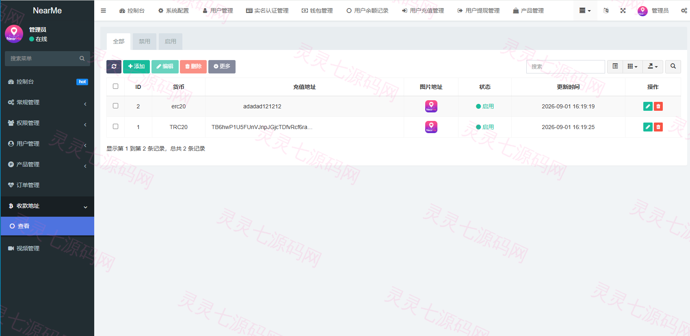Open the erc20 row image thumbnail
This screenshot has width=690, height=336.
(431, 106)
